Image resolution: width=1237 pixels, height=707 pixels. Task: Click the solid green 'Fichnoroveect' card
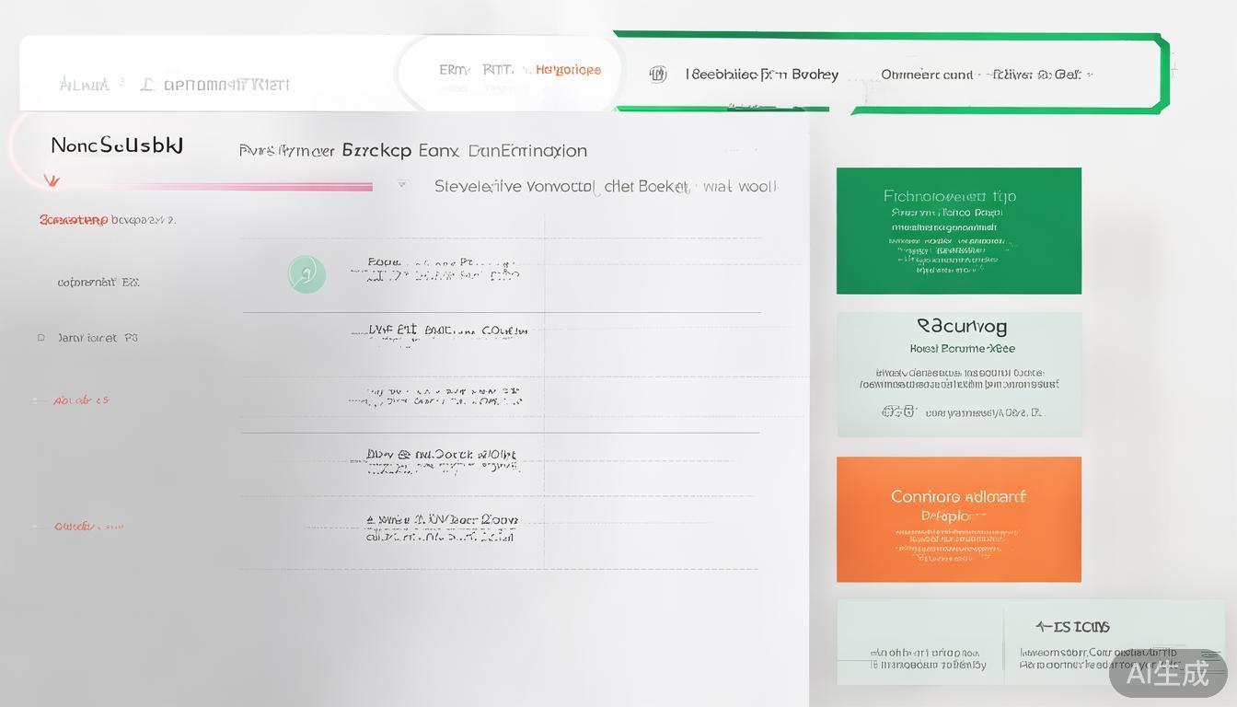point(958,230)
